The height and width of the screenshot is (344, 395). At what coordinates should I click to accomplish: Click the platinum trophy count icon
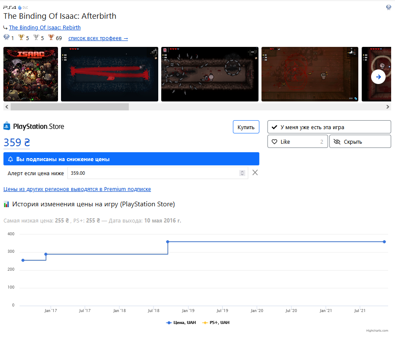(6, 37)
